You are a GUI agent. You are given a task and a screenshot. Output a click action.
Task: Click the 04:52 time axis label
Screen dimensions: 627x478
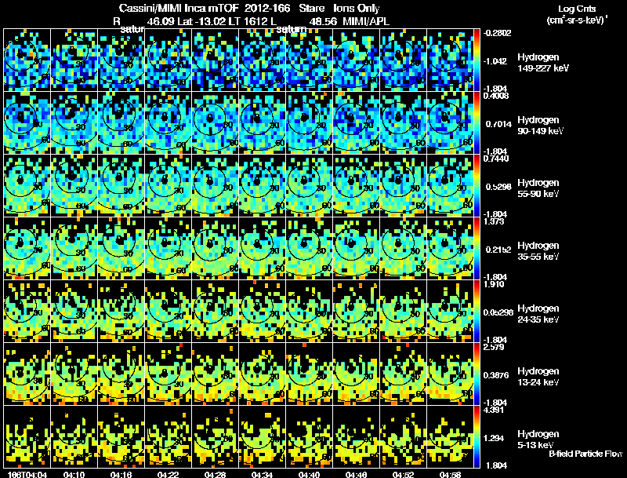click(403, 474)
